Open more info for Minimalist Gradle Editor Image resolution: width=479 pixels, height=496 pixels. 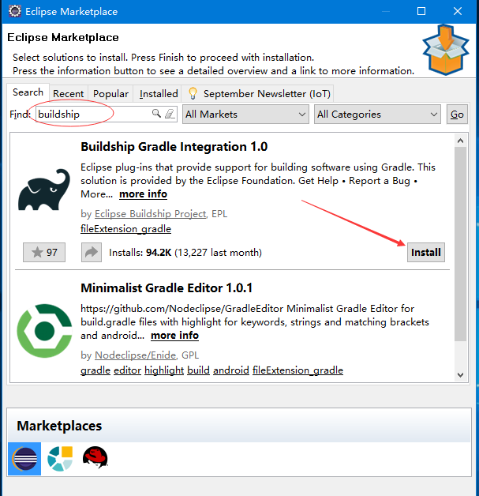(174, 336)
